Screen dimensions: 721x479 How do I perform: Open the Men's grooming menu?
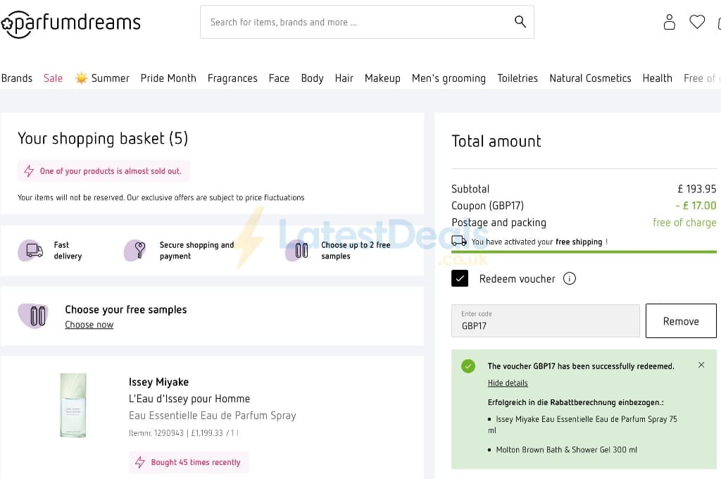[449, 78]
